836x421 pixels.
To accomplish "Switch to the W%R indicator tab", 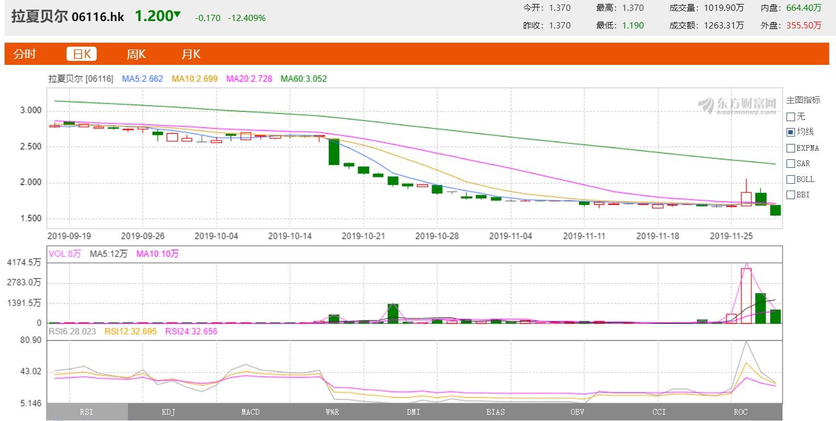I will tap(332, 412).
